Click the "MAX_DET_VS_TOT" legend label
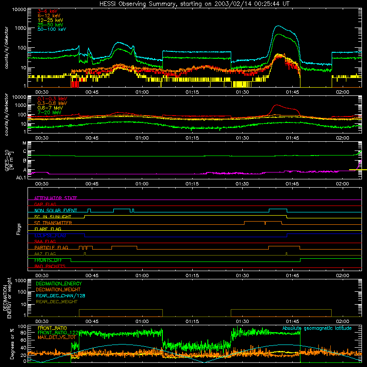 point(57,337)
